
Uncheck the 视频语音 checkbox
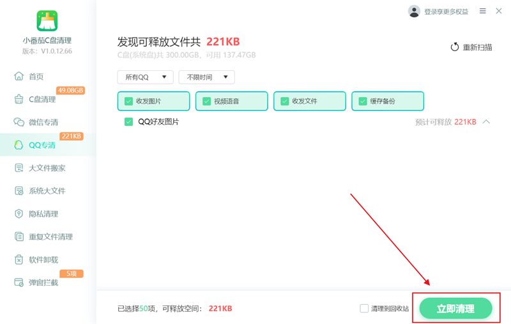coord(206,102)
